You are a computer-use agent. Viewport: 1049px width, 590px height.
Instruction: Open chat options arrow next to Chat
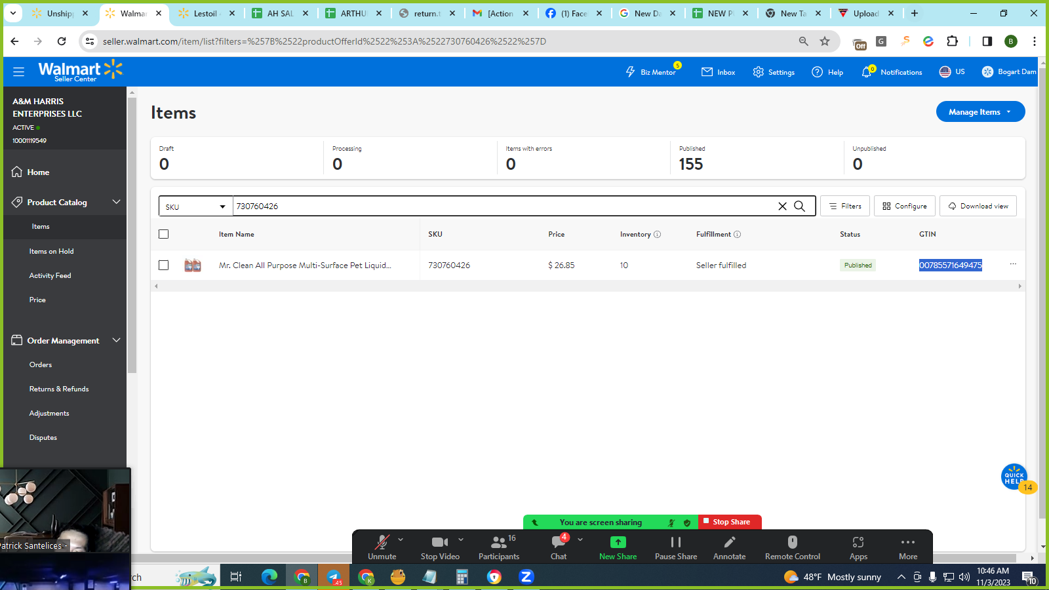(x=580, y=540)
